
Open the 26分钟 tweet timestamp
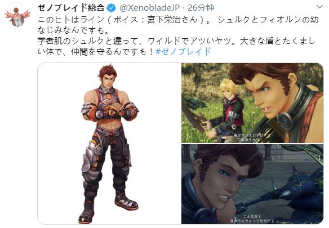pos(201,8)
